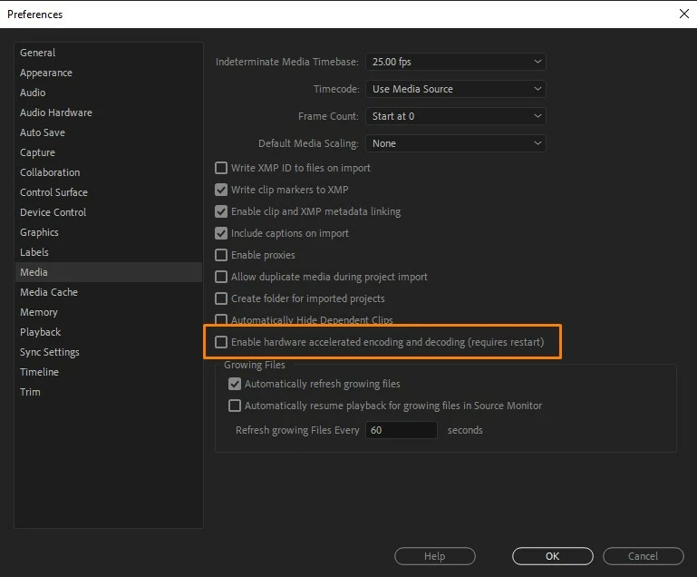Uncheck Include captions on import

click(221, 233)
